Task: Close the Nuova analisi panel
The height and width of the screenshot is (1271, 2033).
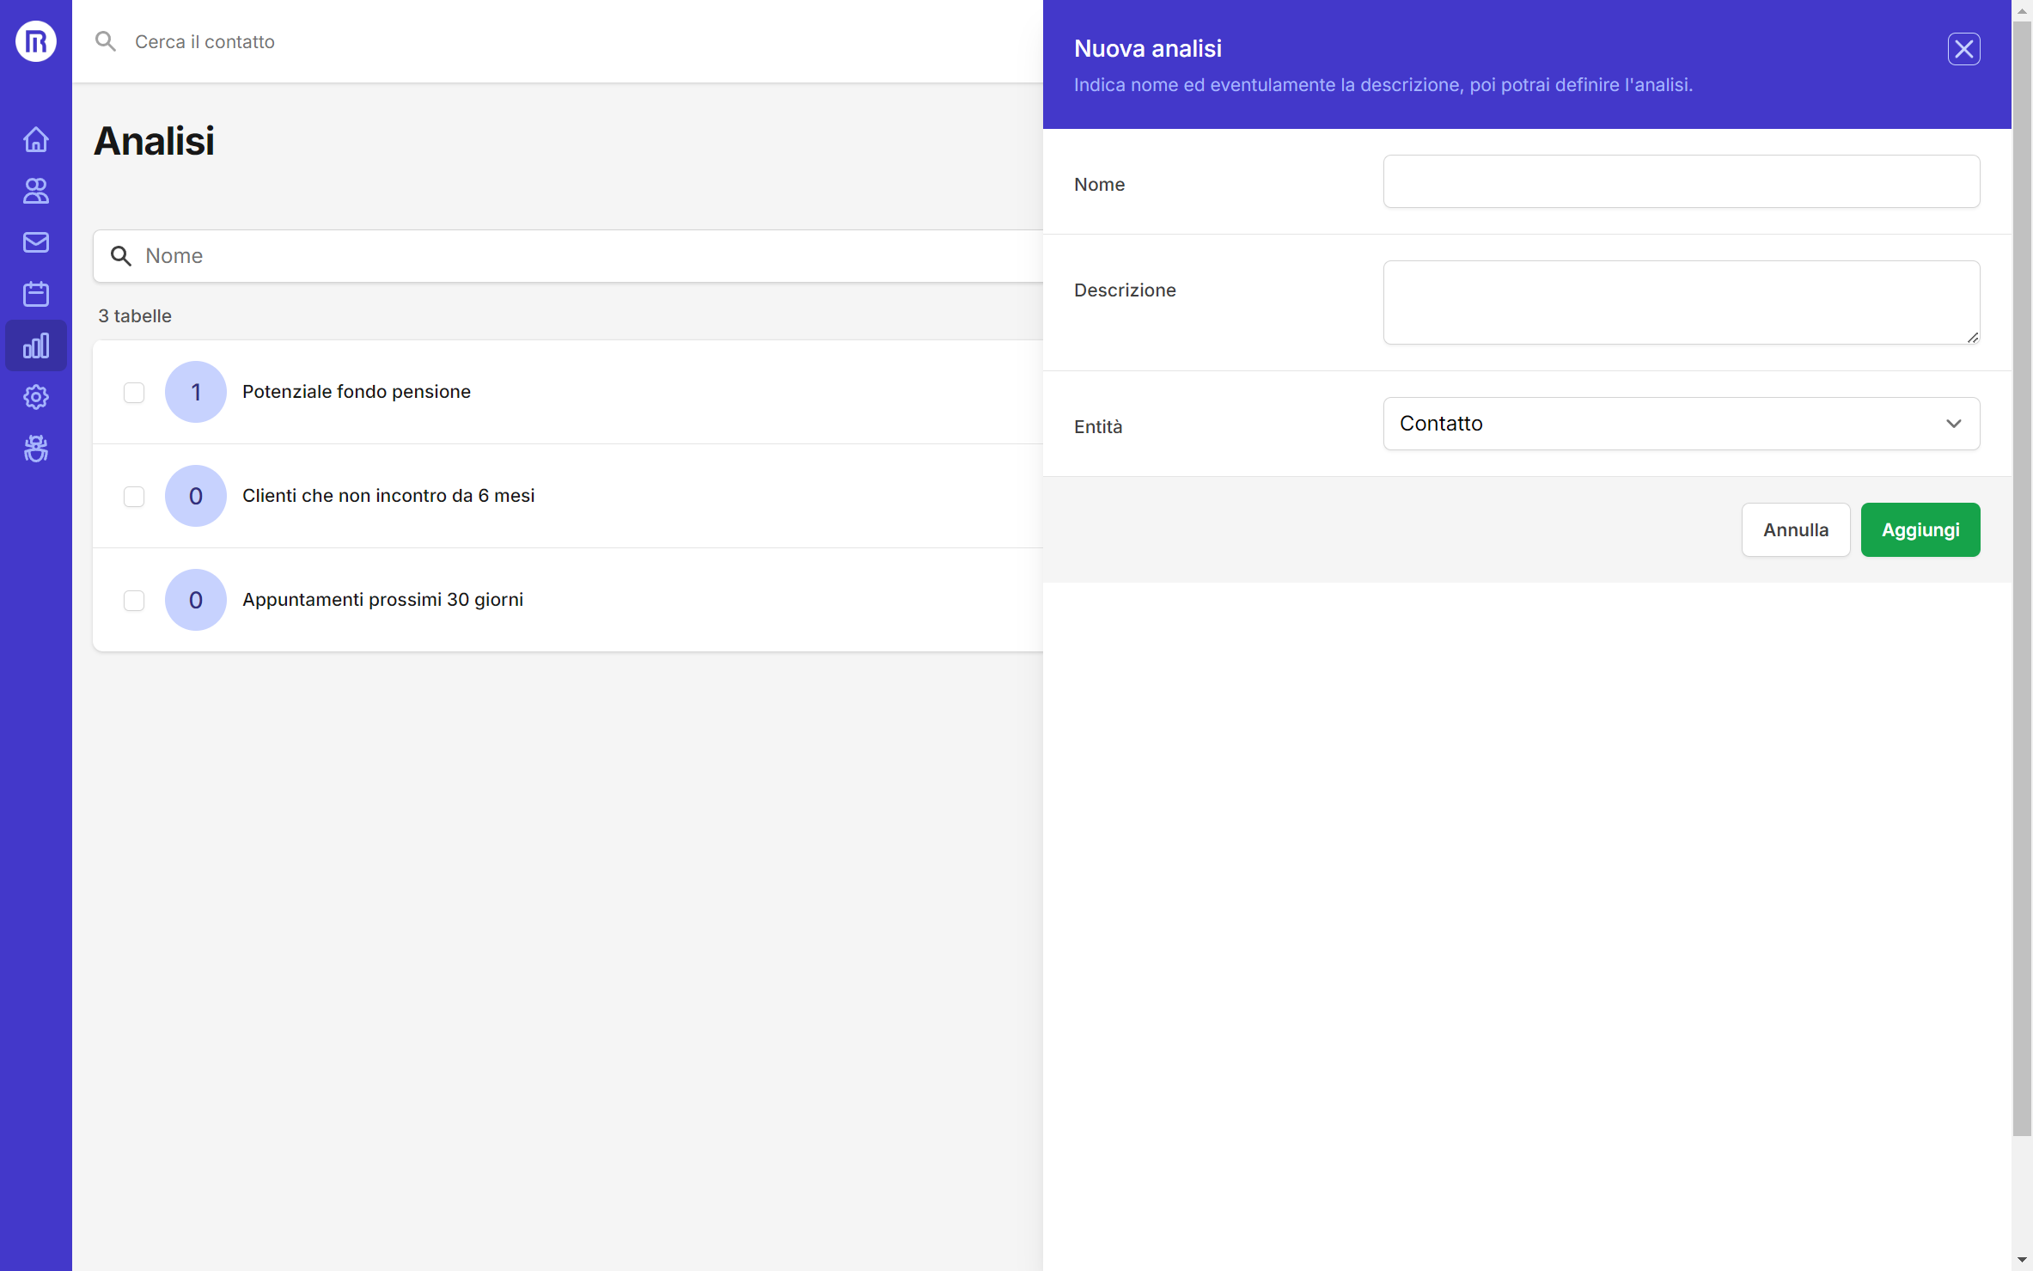Action: click(1963, 49)
